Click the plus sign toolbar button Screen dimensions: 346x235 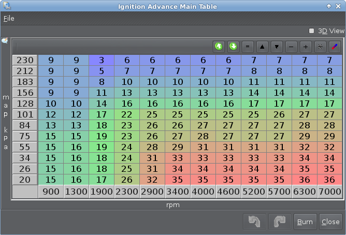[x=306, y=47]
